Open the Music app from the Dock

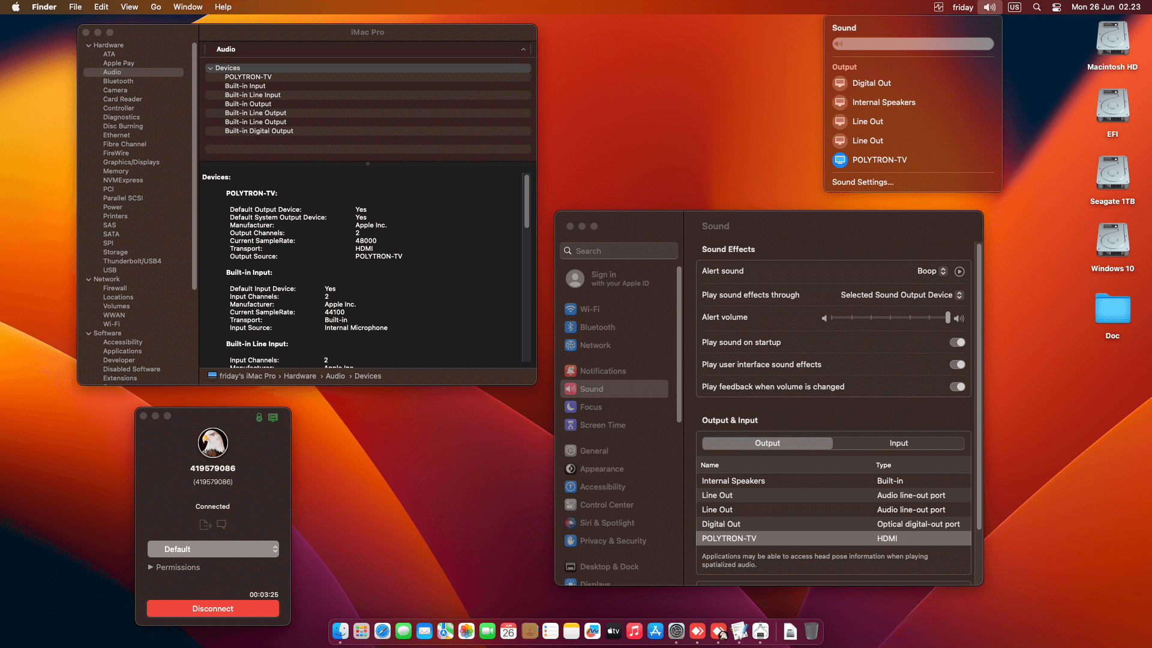634,631
